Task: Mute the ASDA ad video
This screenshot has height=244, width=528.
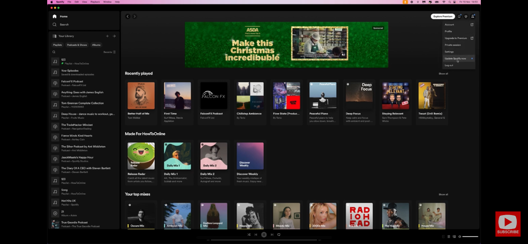Action: [x=343, y=55]
